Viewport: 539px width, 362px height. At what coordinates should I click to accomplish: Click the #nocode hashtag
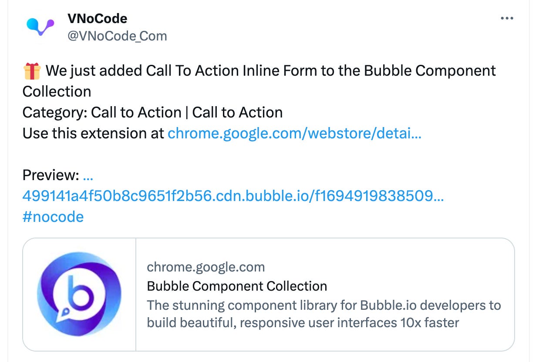(x=52, y=216)
